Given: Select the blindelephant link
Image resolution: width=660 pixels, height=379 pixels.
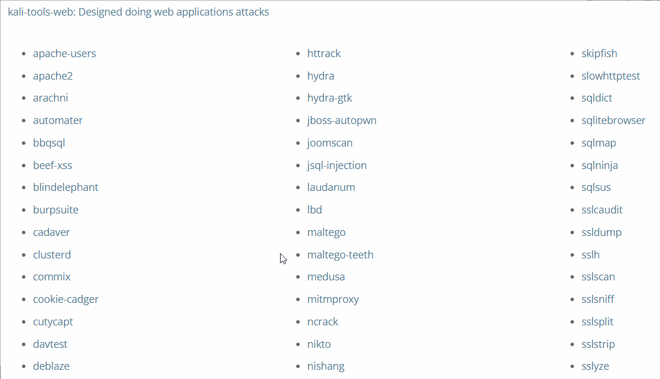Looking at the screenshot, I should 66,187.
